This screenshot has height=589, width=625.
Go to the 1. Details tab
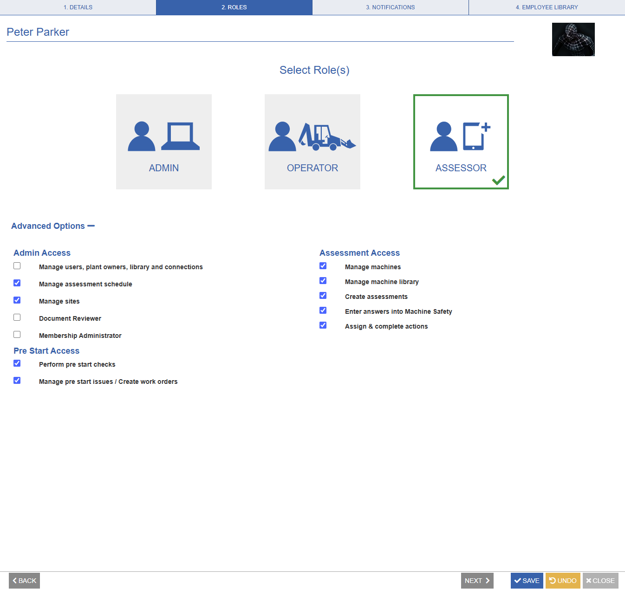[78, 7]
